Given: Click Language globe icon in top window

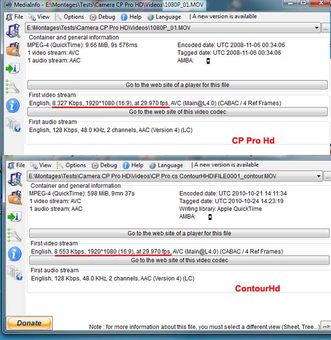Looking at the screenshot, I should point(151,17).
